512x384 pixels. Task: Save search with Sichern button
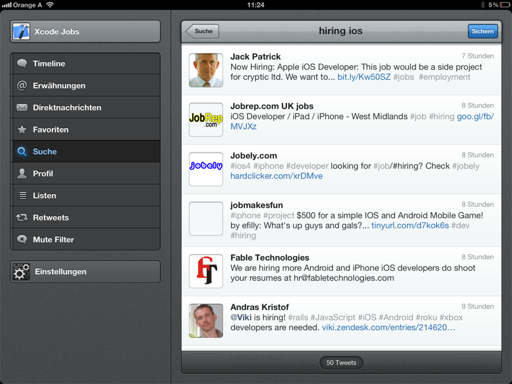pos(482,31)
